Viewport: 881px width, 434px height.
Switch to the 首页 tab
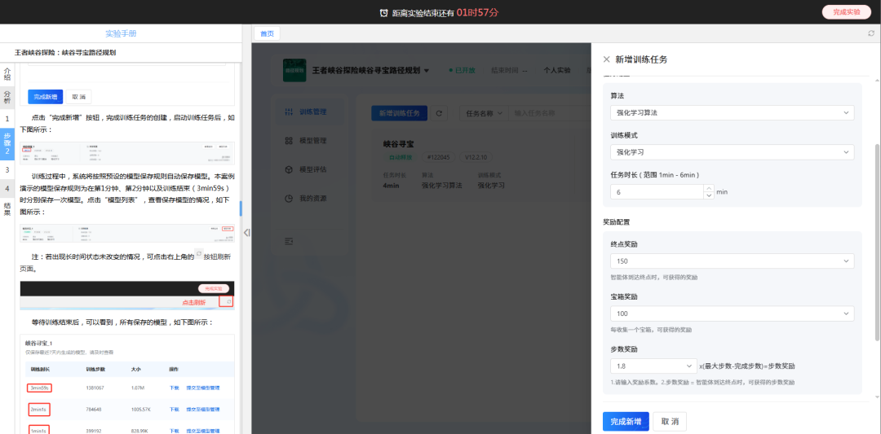[267, 33]
